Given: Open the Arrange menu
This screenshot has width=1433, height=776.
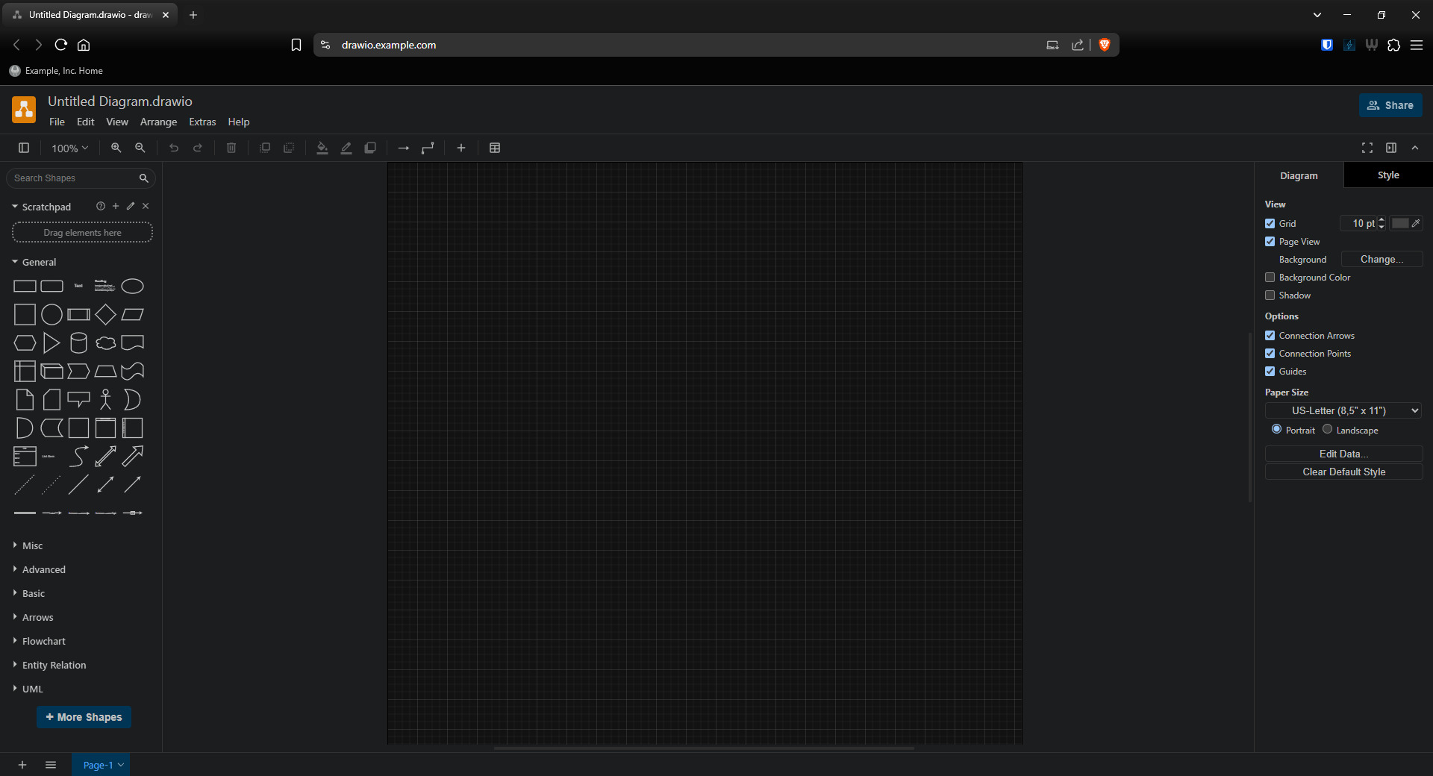Looking at the screenshot, I should [158, 122].
